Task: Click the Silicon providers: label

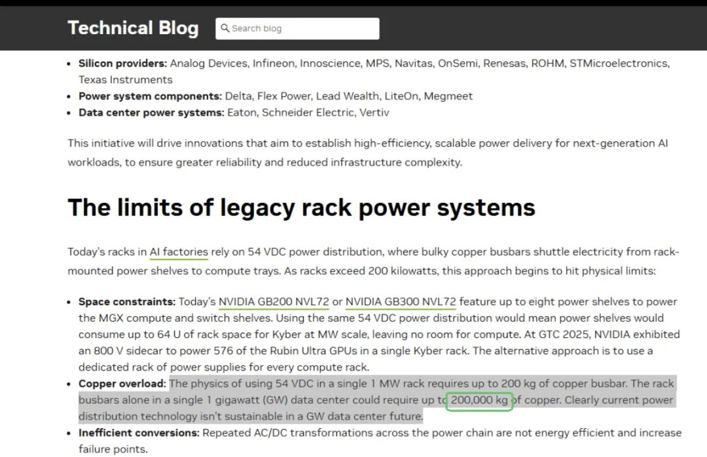Action: pos(122,64)
